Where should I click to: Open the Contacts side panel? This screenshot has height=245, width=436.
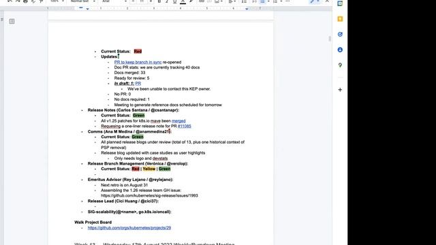[x=340, y=50]
